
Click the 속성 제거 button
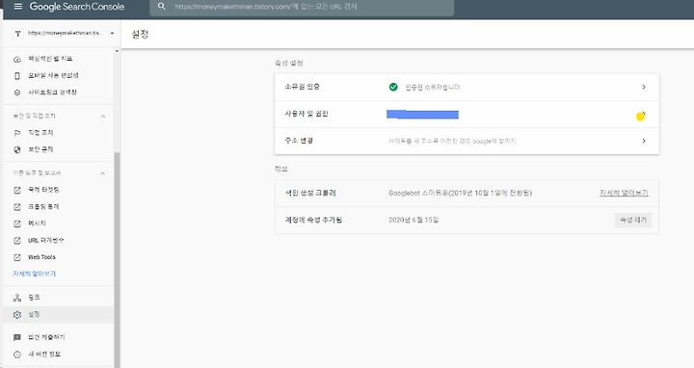pos(633,220)
